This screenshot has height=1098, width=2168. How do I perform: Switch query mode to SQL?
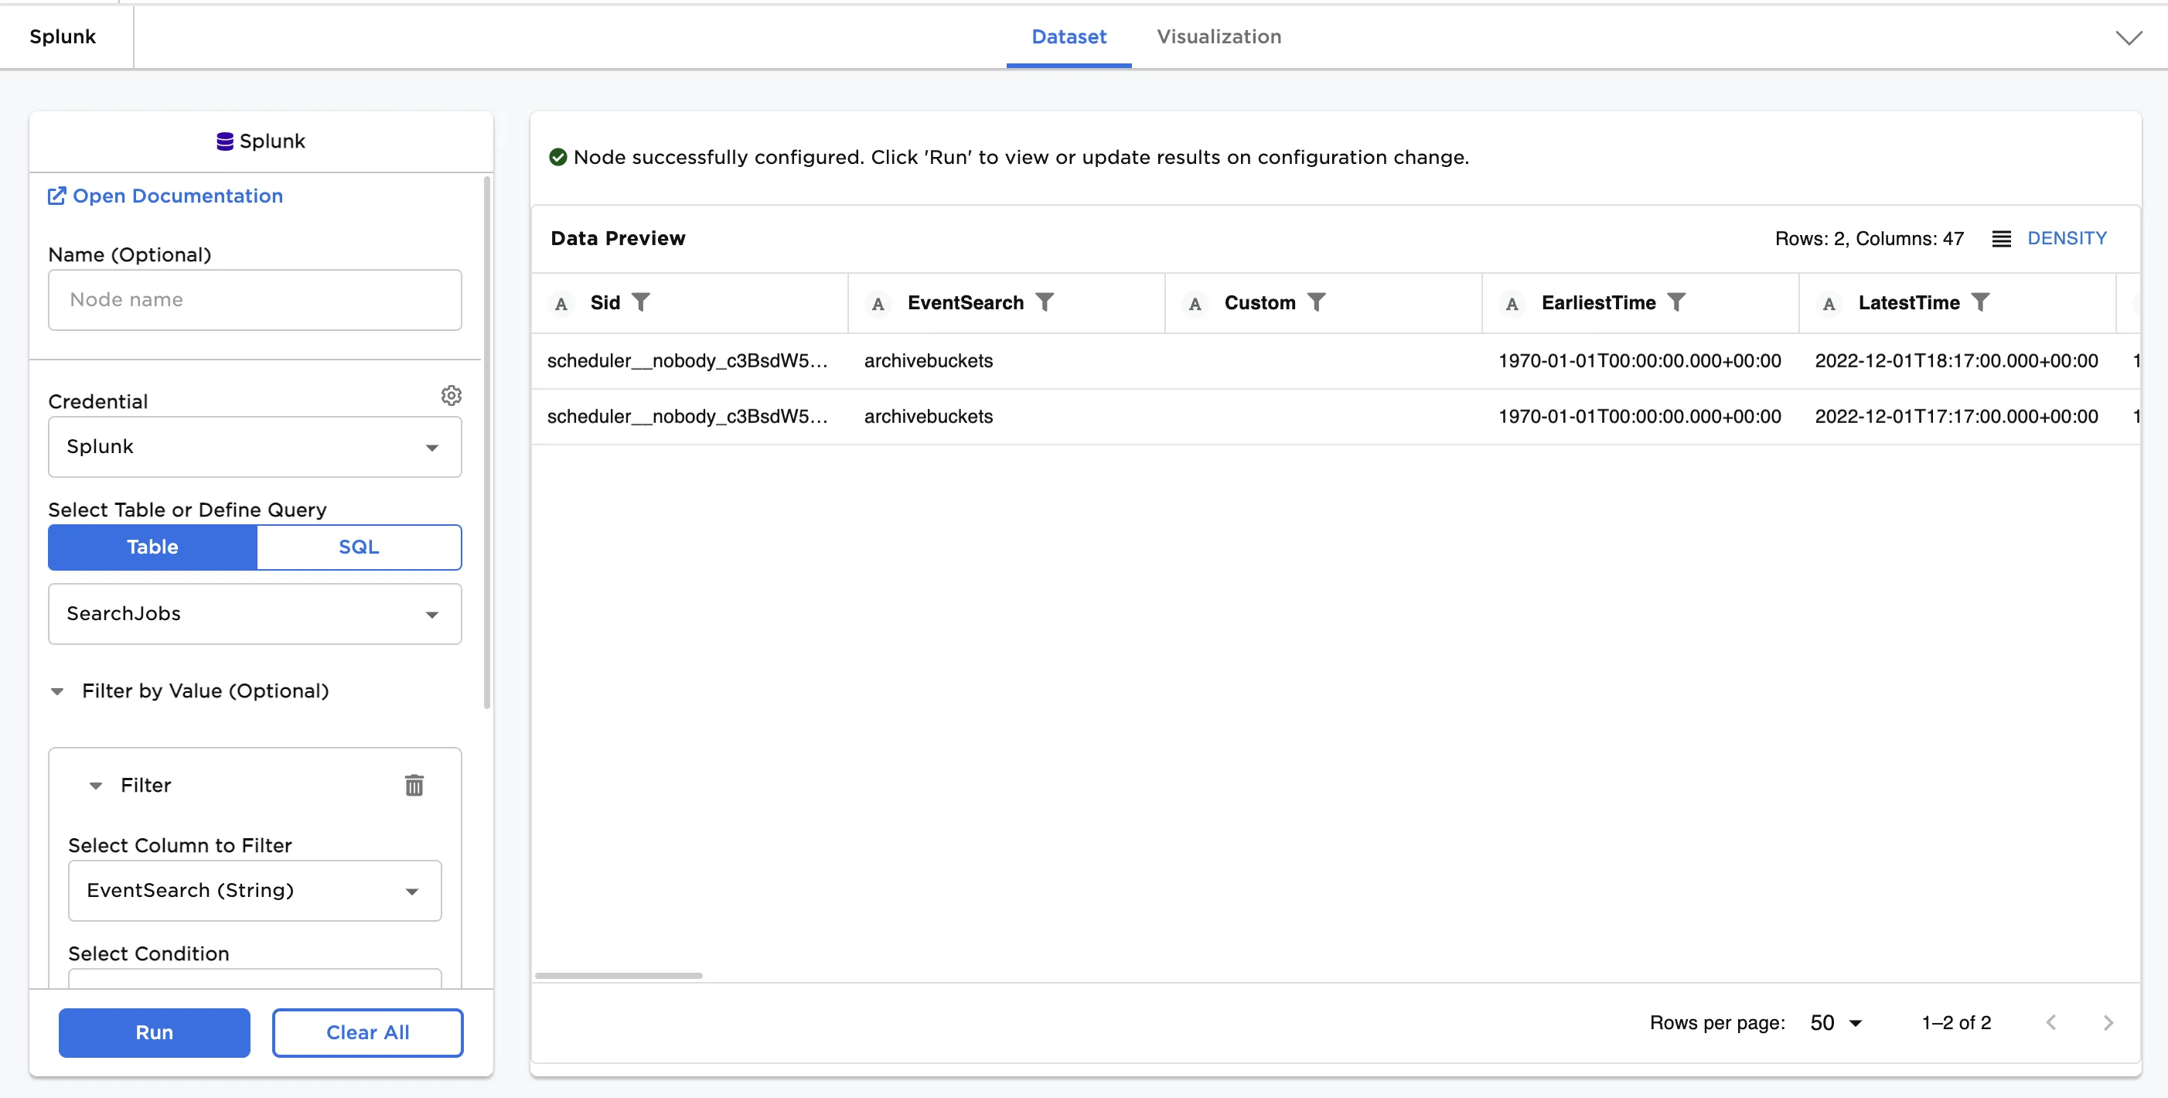359,547
